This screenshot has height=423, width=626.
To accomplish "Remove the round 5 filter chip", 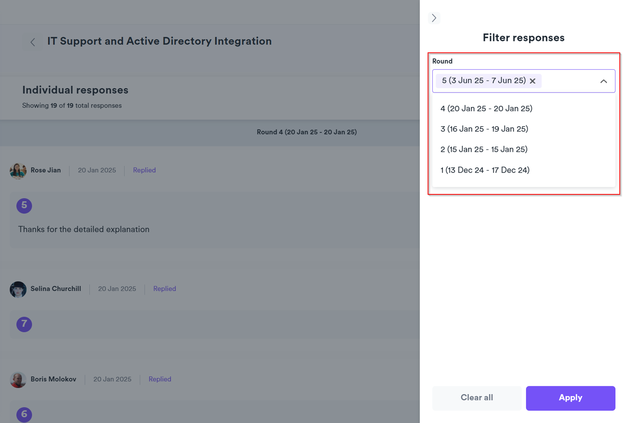I will [532, 81].
